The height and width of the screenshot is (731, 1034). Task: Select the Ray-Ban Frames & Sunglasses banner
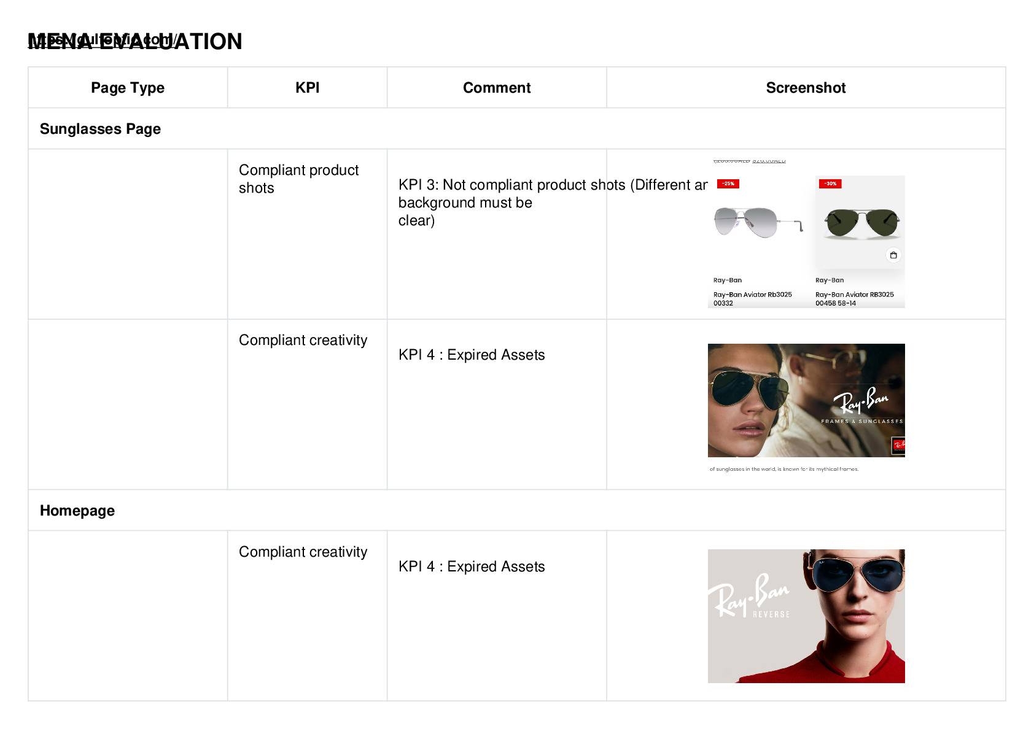click(x=806, y=400)
